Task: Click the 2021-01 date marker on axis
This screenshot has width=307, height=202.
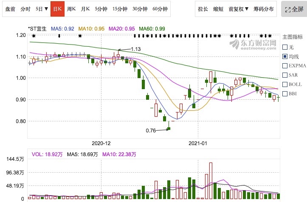Action: pyautogui.click(x=198, y=143)
